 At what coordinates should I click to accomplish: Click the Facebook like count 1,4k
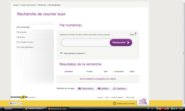click(20, 104)
